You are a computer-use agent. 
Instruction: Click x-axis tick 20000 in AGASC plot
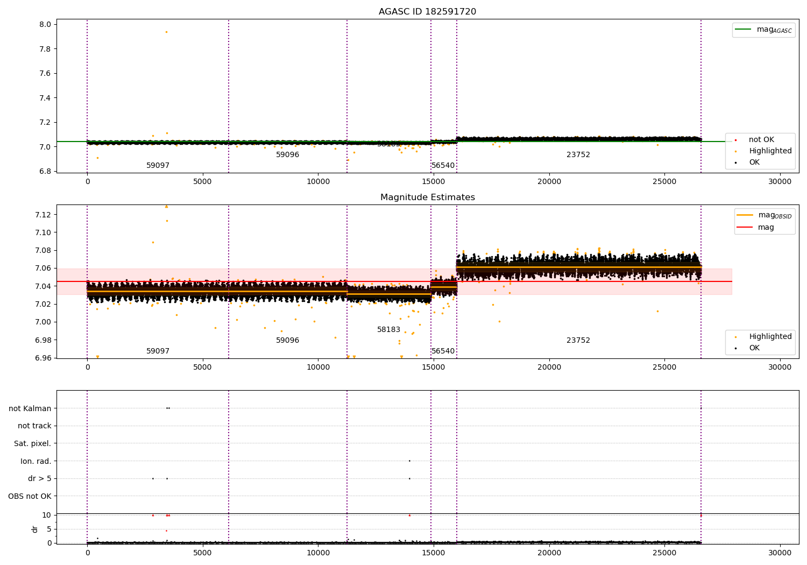(549, 182)
